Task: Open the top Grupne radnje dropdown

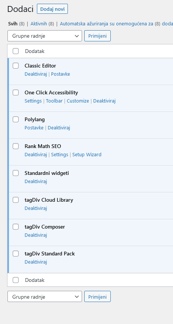Action: [45, 36]
